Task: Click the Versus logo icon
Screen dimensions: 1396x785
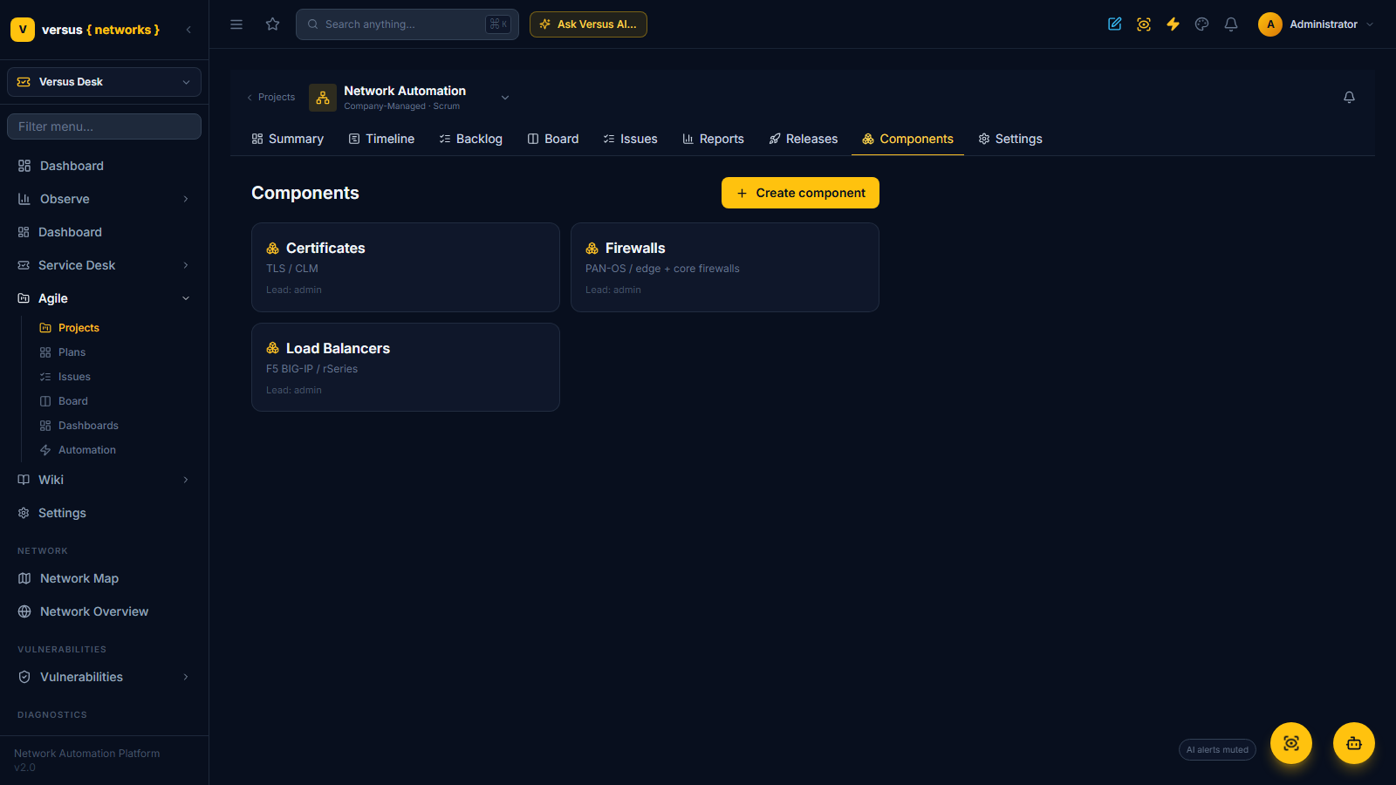Action: 23,30
